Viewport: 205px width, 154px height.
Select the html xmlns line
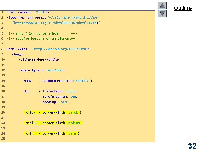coord(48,49)
